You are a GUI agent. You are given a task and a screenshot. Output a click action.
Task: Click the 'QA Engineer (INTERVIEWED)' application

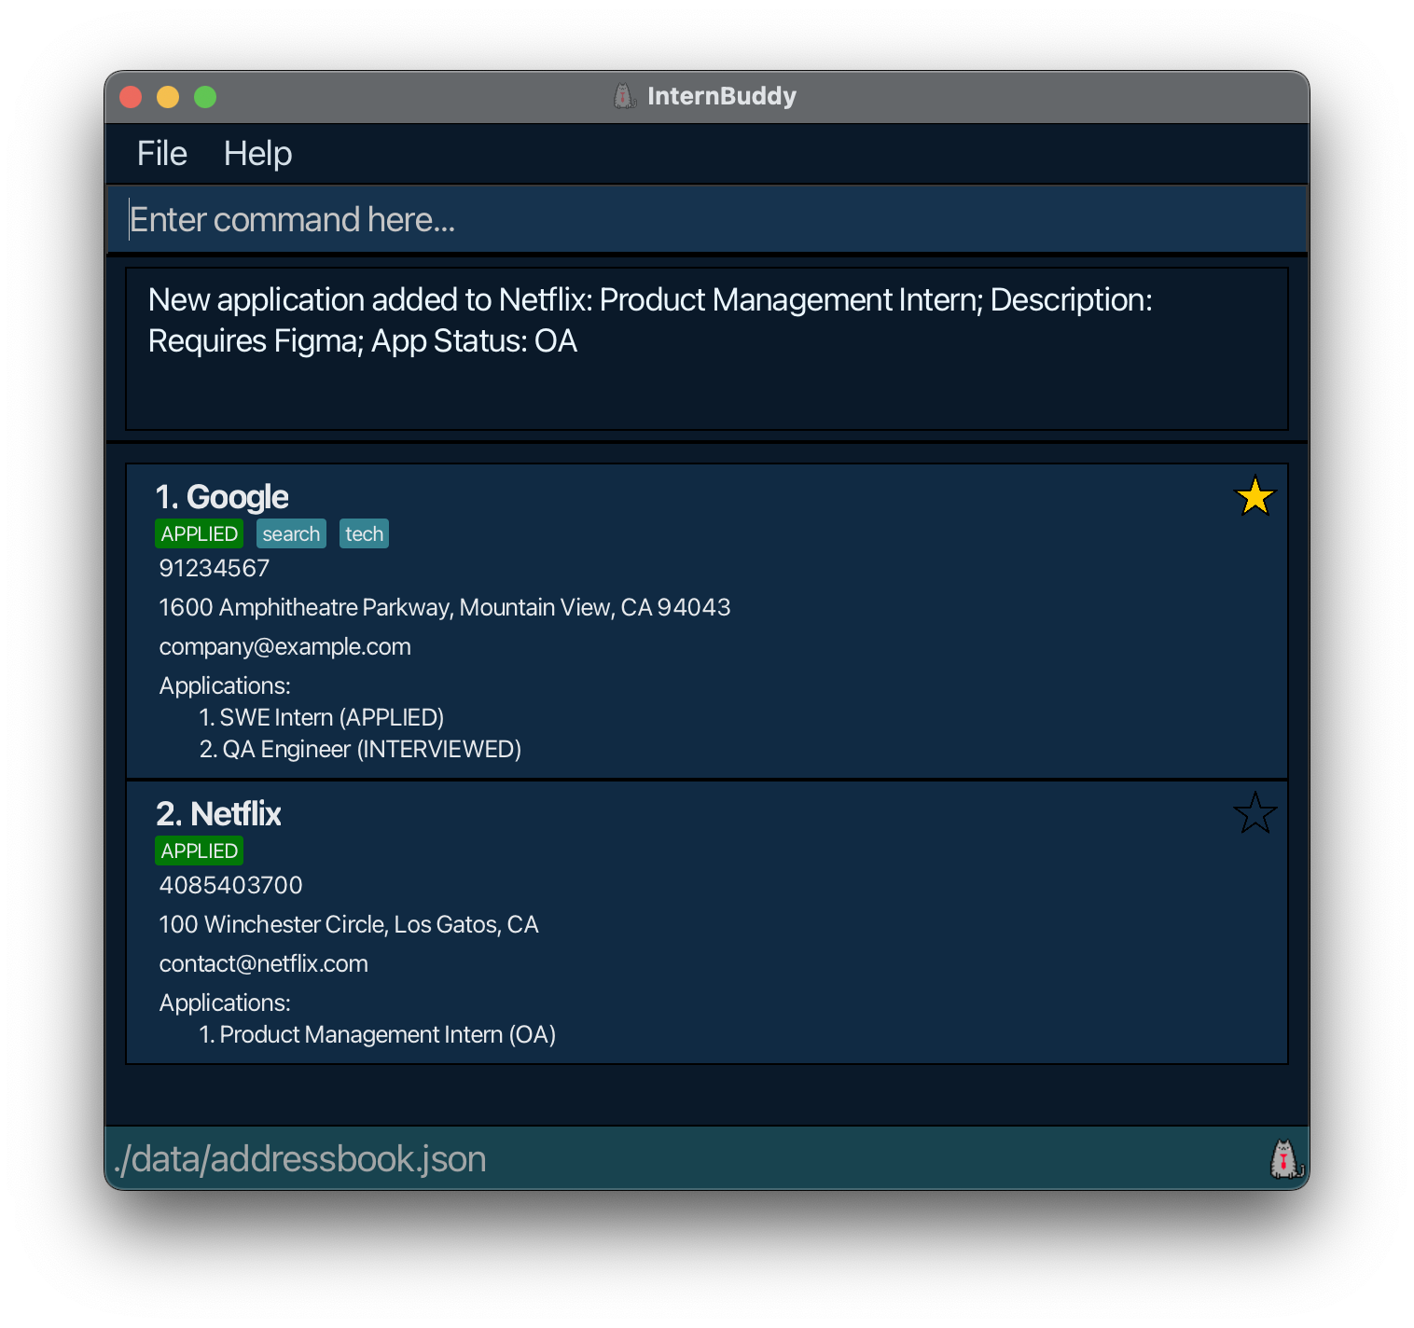tap(360, 749)
